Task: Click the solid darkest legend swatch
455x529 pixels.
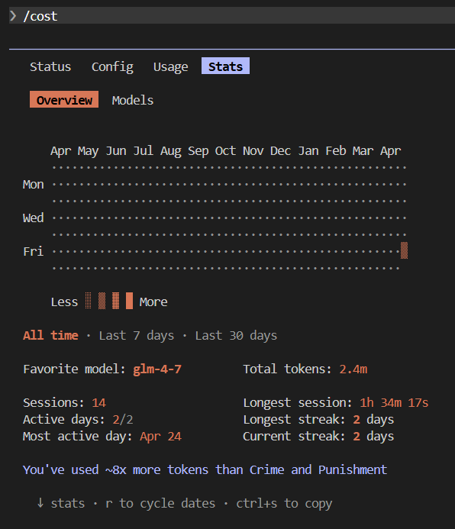Action: (x=129, y=301)
